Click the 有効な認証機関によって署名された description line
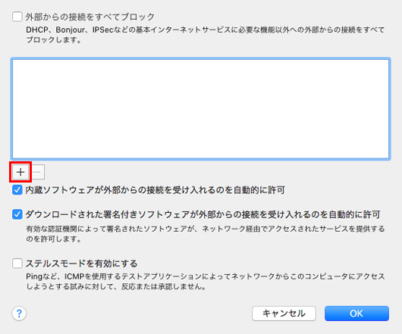This screenshot has width=402, height=334. tap(206, 229)
